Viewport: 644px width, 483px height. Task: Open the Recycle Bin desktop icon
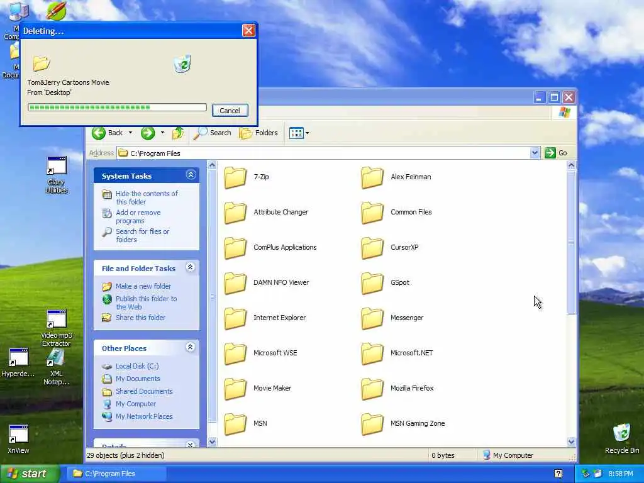click(621, 438)
